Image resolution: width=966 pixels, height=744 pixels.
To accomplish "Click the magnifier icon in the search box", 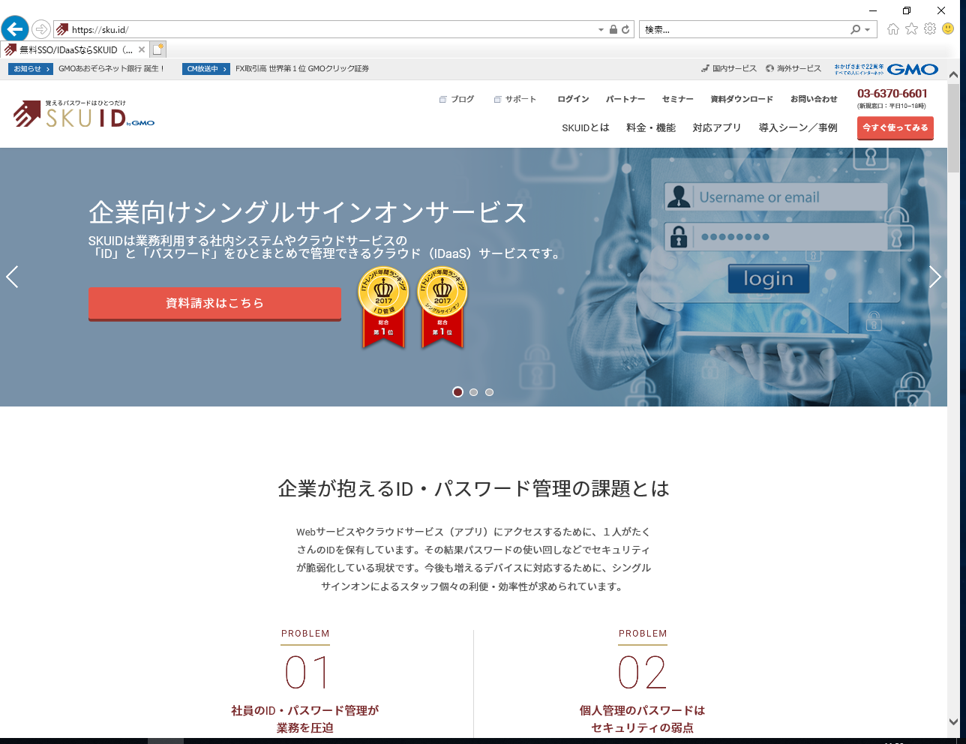I will (856, 29).
